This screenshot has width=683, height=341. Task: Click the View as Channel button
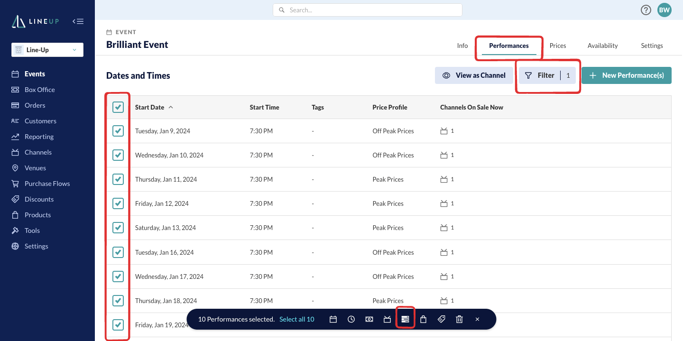474,75
